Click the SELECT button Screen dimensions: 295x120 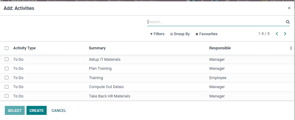pyautogui.click(x=15, y=110)
